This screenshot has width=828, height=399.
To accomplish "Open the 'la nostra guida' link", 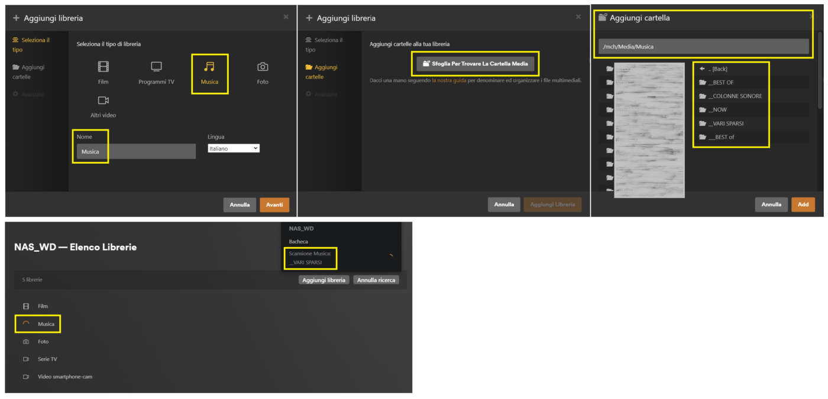I will click(449, 80).
